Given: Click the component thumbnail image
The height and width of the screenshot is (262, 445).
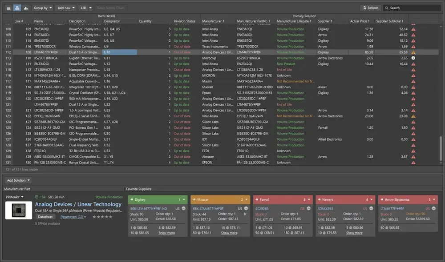Looking at the screenshot, I should pyautogui.click(x=18, y=210).
